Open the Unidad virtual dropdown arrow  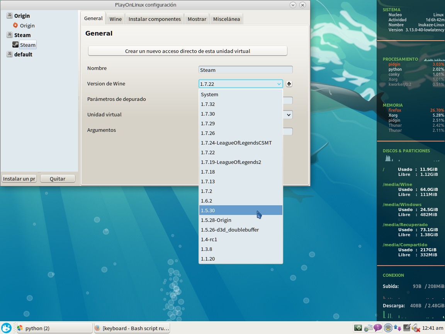[289, 115]
